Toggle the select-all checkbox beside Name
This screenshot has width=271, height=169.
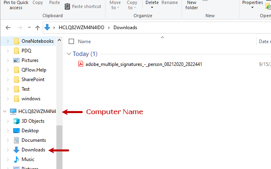72,42
